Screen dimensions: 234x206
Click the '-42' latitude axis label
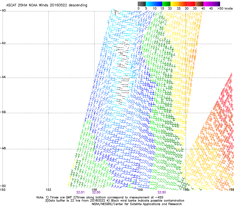tap(3, 43)
